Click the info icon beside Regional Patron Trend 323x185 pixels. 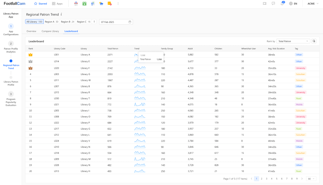point(61,14)
